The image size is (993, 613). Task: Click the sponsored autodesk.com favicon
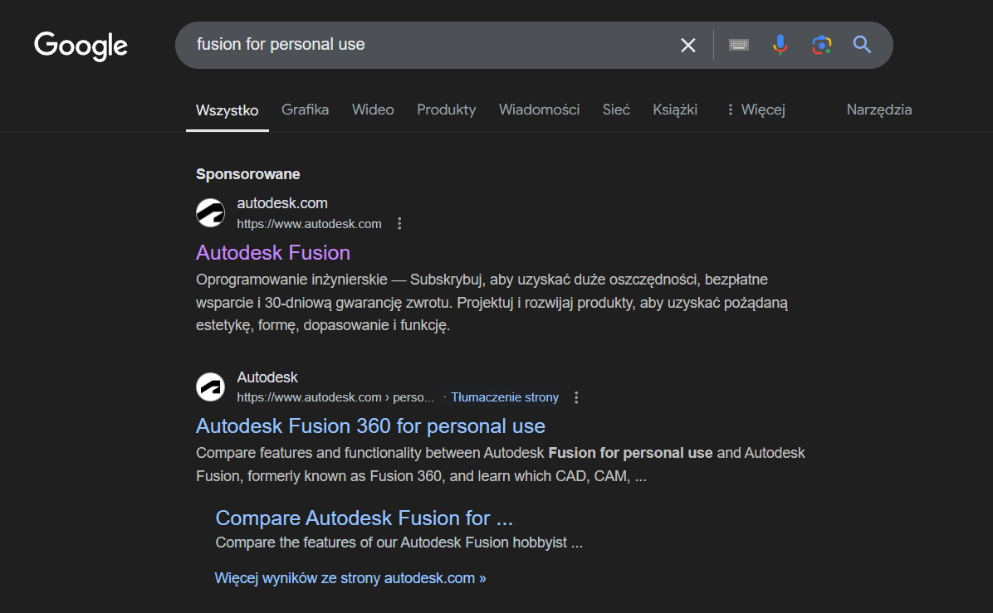[x=210, y=212]
